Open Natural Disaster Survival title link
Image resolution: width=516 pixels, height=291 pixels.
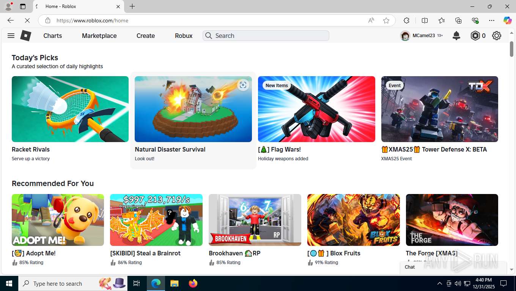pos(170,149)
